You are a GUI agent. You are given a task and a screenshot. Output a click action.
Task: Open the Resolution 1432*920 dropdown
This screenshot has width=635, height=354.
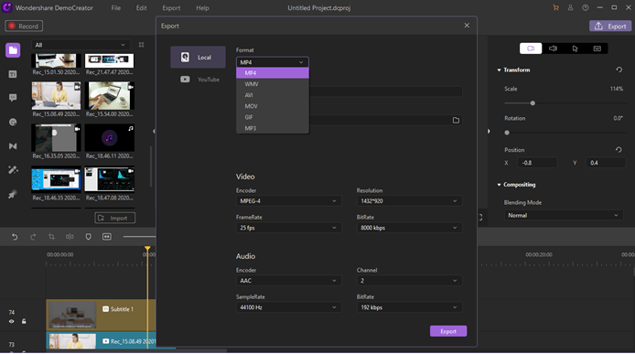click(409, 201)
